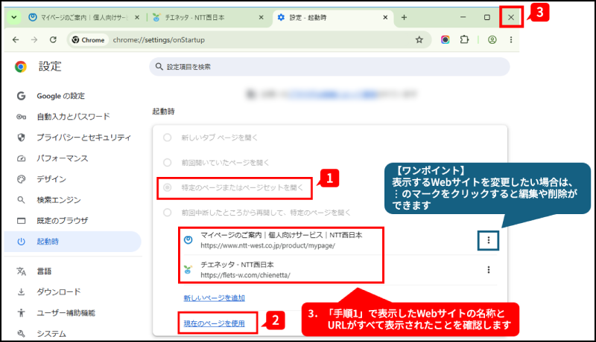Viewport: 596px width, 342px height.
Task: Open the profile avatar icon
Action: (492, 40)
